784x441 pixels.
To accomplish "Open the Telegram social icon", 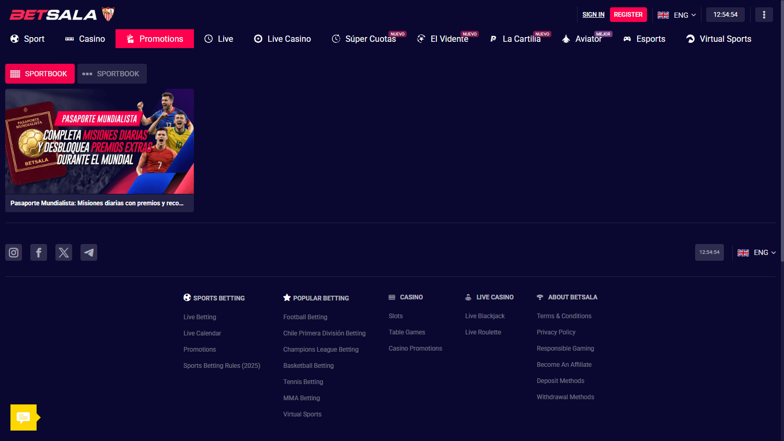I will tap(89, 252).
